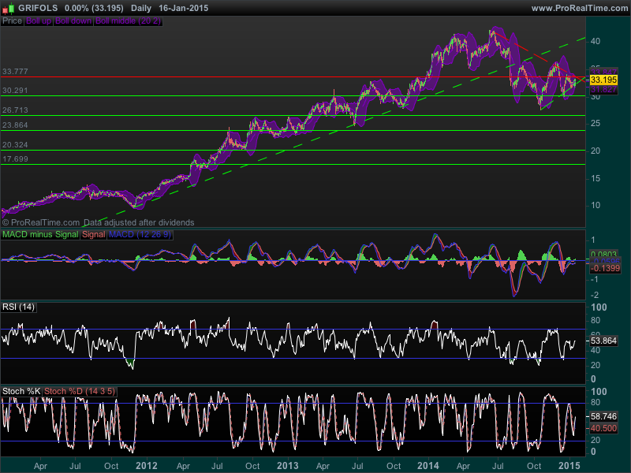Viewport: 631px width, 473px height.
Task: Click the 2015 year marker on time axis
Action: click(569, 466)
